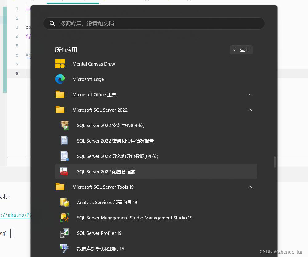Select Microsoft Edge label

(88, 79)
